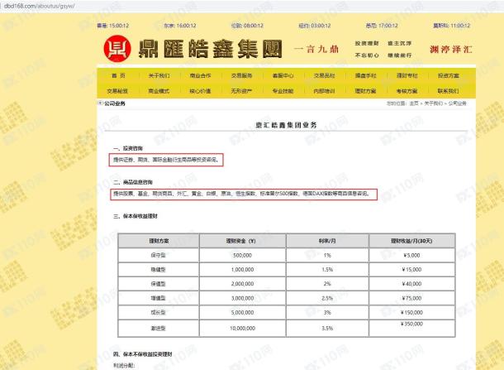Image resolution: width=504 pixels, height=370 pixels.
Task: Click the 一言九鼎 red slogan
Action: [x=316, y=50]
